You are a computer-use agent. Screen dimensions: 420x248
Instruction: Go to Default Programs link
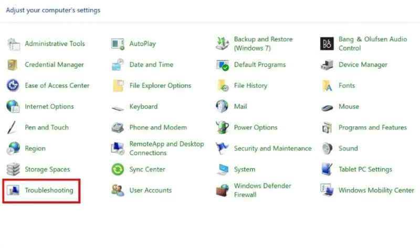(x=260, y=65)
